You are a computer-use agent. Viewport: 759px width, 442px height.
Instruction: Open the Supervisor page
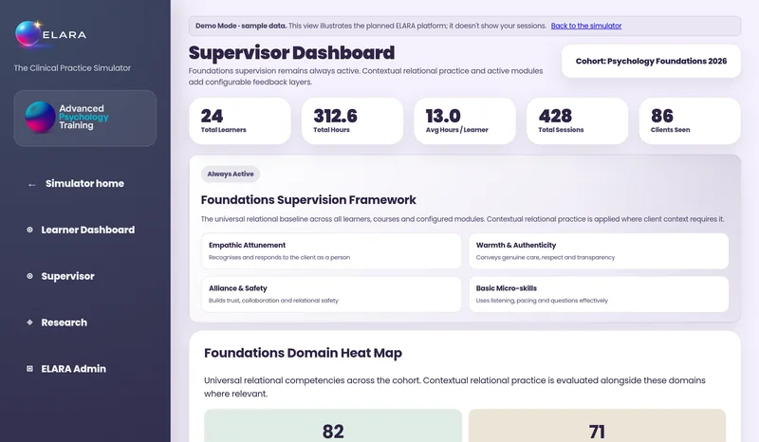point(67,276)
